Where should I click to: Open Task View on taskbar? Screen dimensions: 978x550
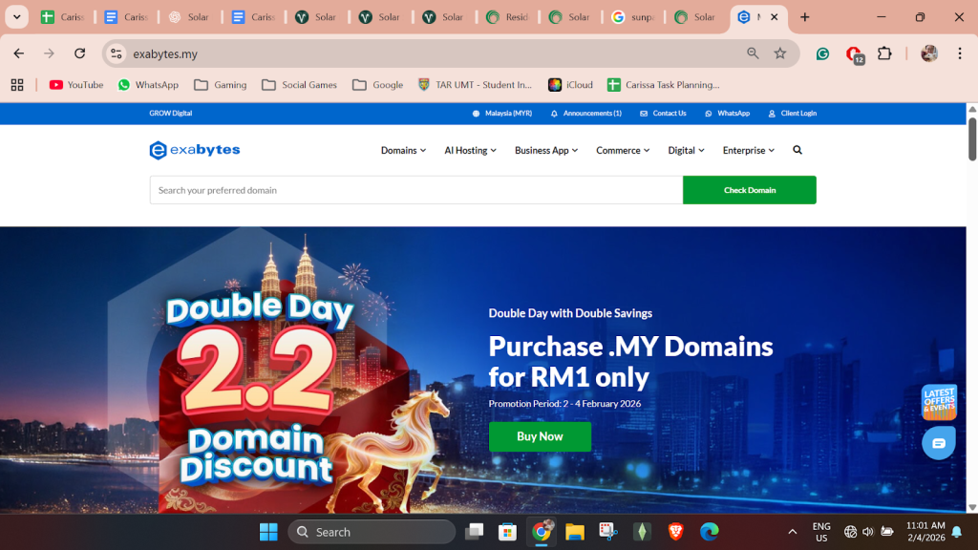(474, 532)
